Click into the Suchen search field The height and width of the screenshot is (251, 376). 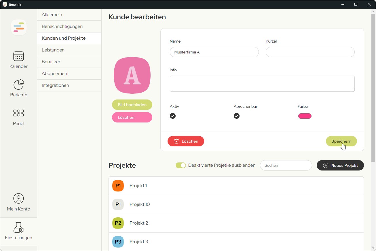point(286,165)
